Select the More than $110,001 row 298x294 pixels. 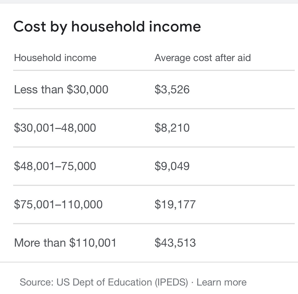pyautogui.click(x=154, y=243)
